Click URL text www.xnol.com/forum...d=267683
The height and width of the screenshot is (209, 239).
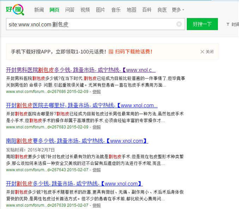pos(36,127)
